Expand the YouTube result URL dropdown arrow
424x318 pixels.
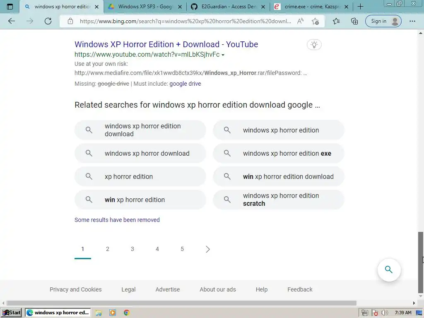[223, 55]
